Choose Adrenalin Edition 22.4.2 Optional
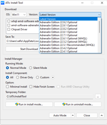 pyautogui.click(x=68, y=48)
